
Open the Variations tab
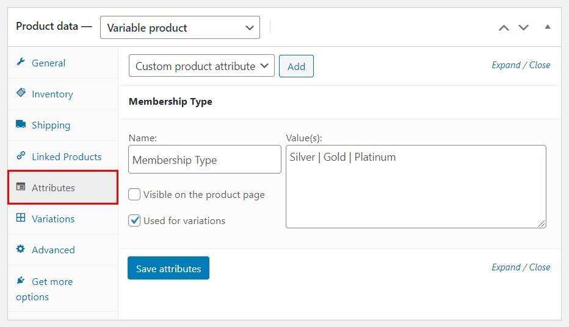pyautogui.click(x=53, y=219)
